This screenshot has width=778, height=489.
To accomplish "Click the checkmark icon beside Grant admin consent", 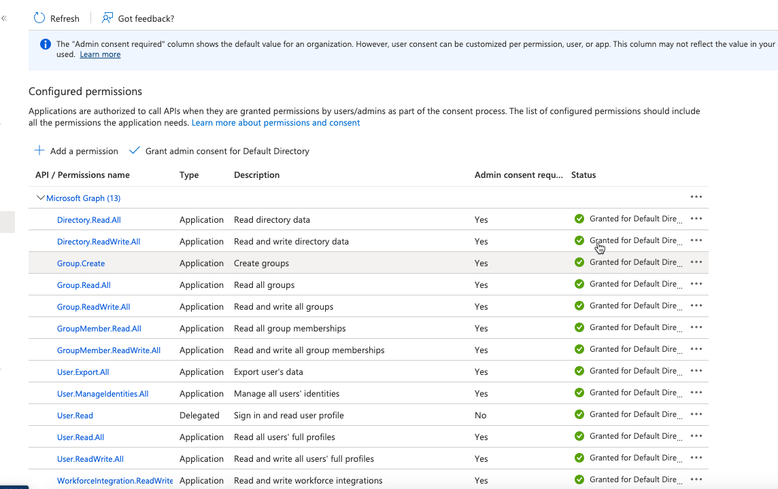I will click(134, 150).
